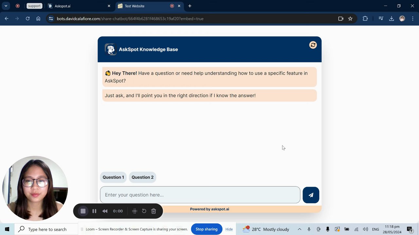Go back to the previous page
The height and width of the screenshot is (235, 419).
tap(7, 19)
